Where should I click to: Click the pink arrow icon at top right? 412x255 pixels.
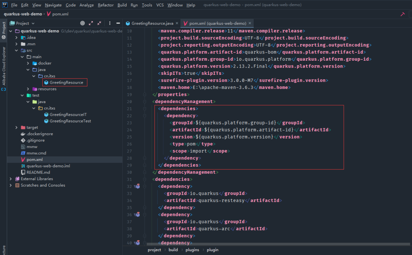pyautogui.click(x=402, y=14)
